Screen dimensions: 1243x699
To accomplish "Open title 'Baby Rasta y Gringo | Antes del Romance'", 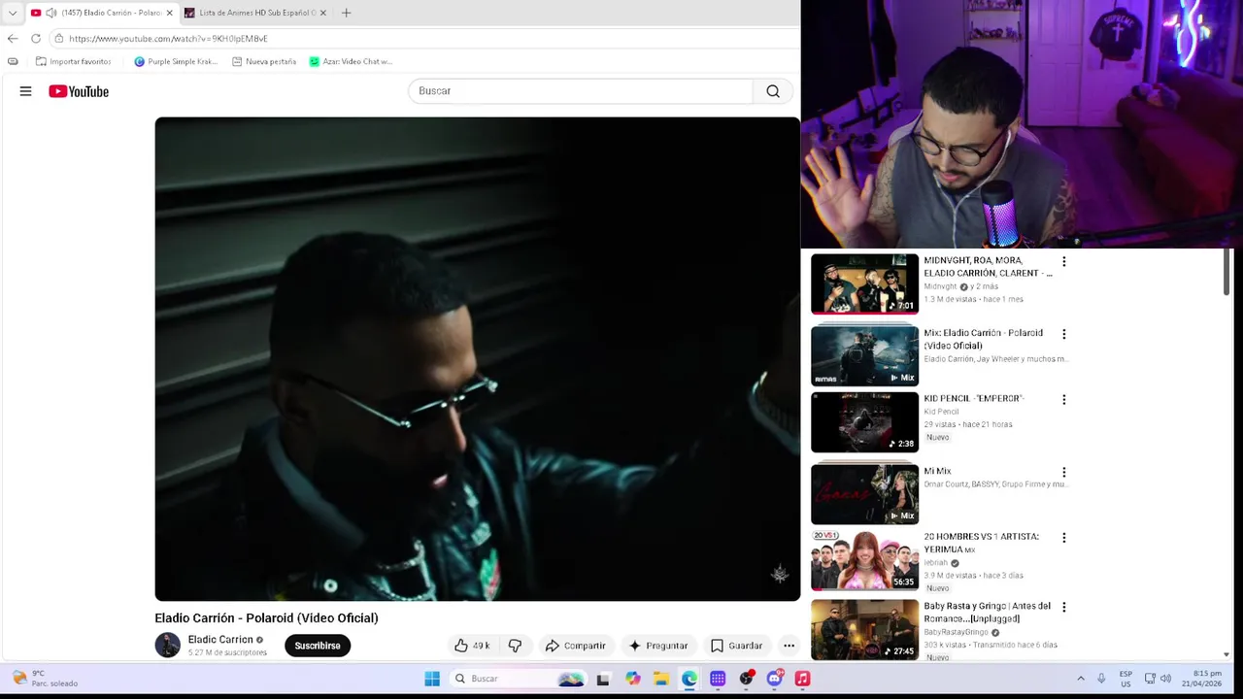I will [987, 612].
